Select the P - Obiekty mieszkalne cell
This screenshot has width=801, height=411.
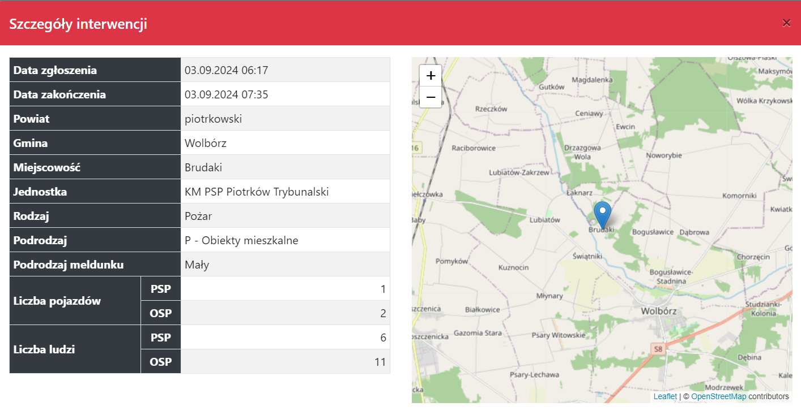241,241
